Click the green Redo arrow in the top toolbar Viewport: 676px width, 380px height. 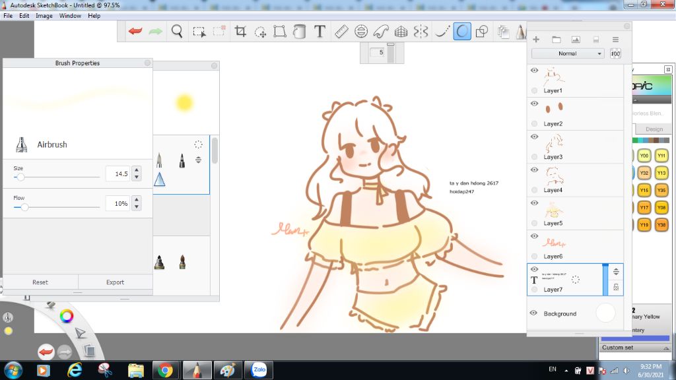click(155, 31)
